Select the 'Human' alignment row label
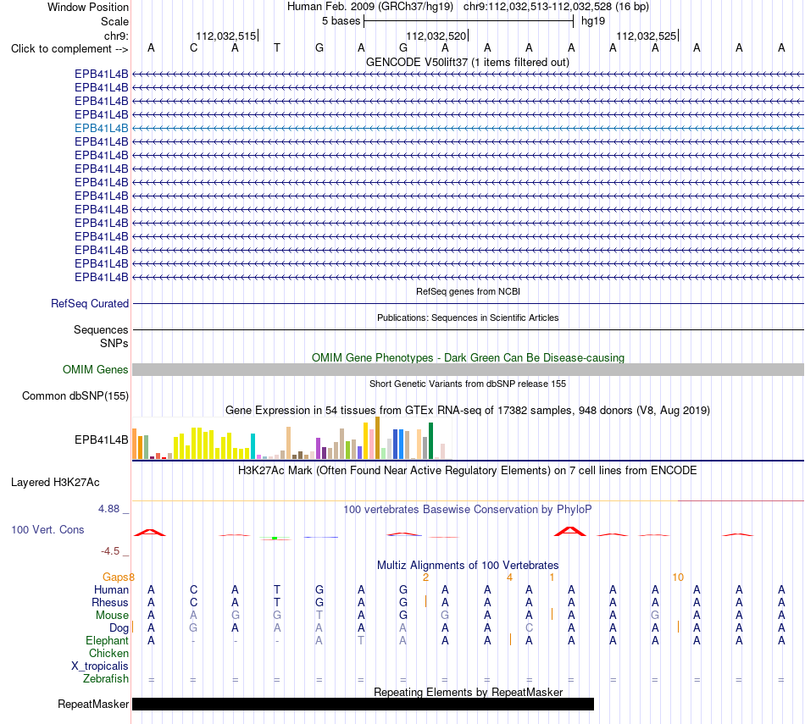Image resolution: width=805 pixels, height=724 pixels. click(x=111, y=589)
